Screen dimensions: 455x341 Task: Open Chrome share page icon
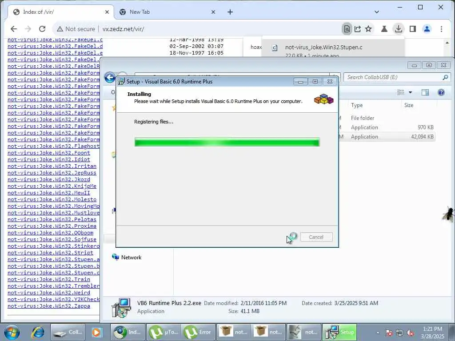(x=358, y=29)
